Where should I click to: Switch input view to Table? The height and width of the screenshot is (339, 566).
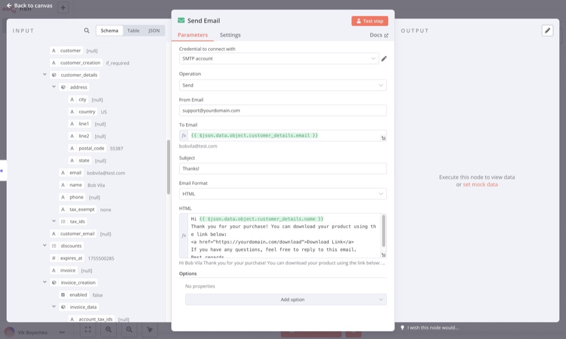[133, 31]
